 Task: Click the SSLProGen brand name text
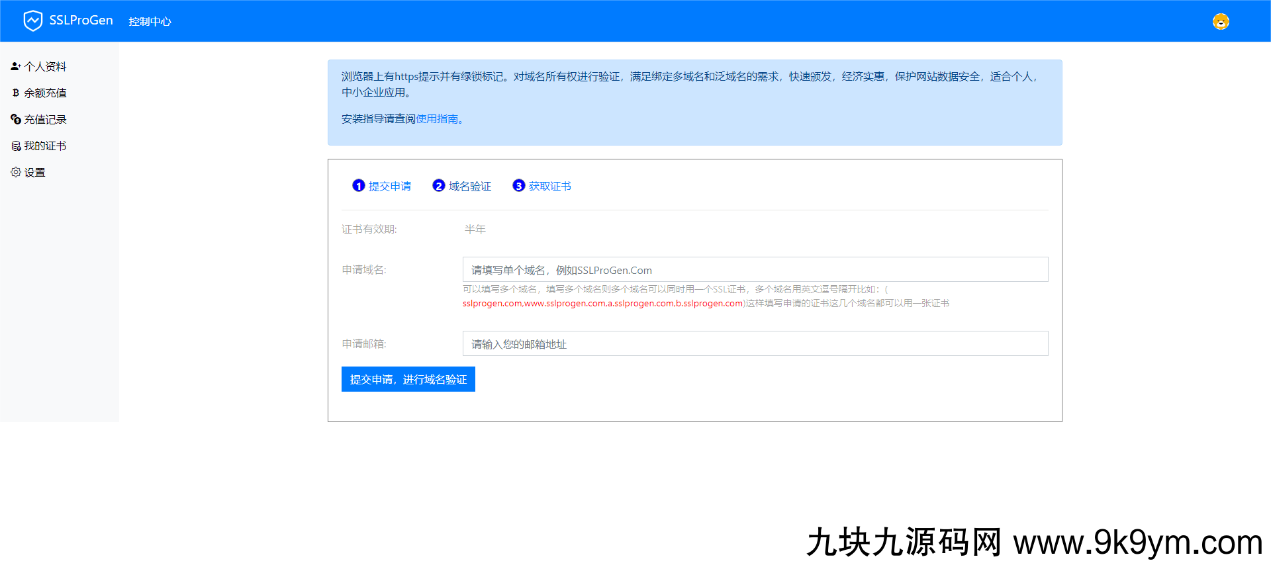pos(81,21)
